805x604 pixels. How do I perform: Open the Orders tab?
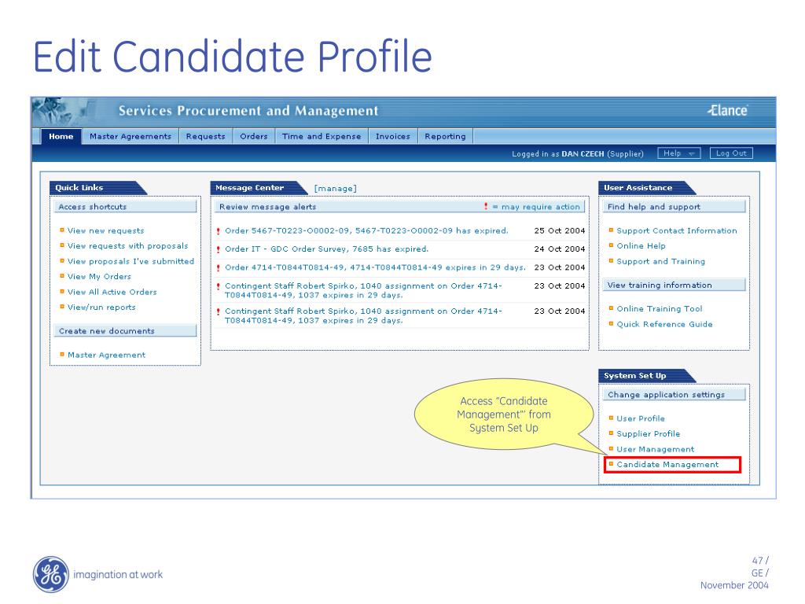[x=253, y=135]
